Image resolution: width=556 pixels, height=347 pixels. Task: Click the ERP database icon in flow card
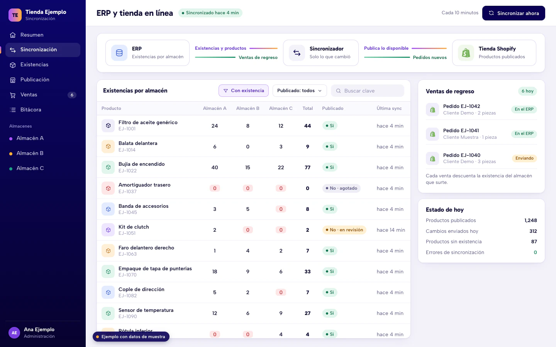(119, 53)
